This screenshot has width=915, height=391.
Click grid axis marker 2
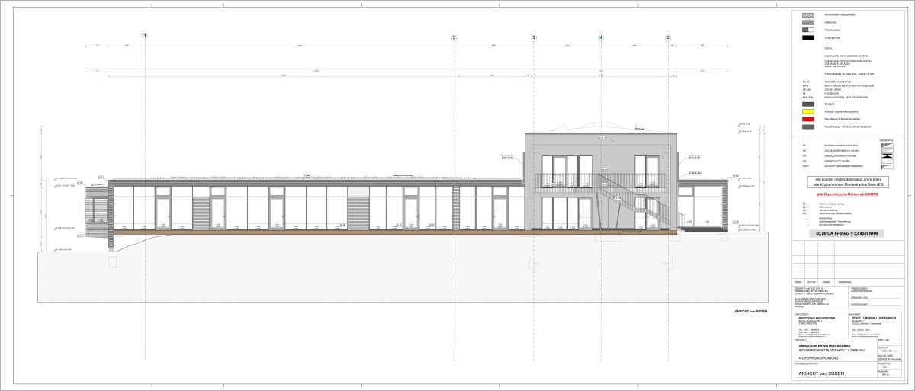[454, 37]
